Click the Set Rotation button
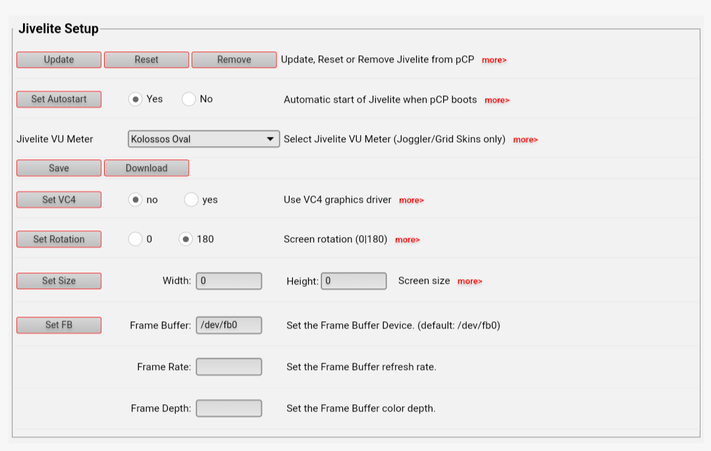This screenshot has height=451, width=711. point(59,239)
